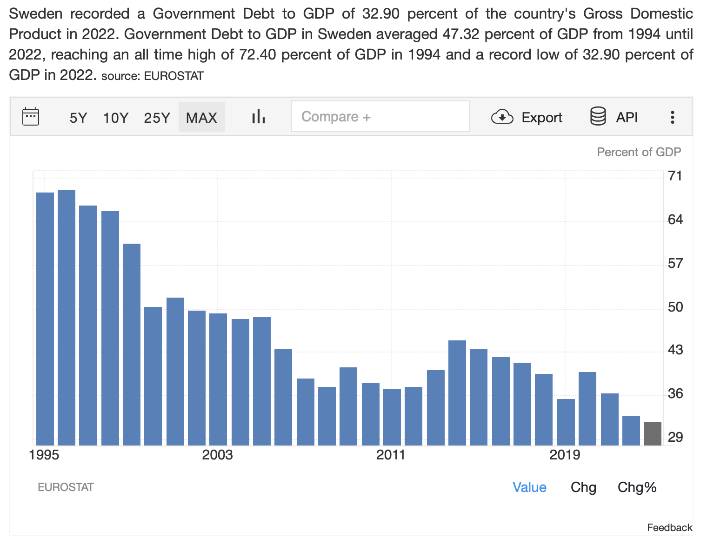Click the tallest blue bar for 1996
707x545 pixels.
point(67,317)
